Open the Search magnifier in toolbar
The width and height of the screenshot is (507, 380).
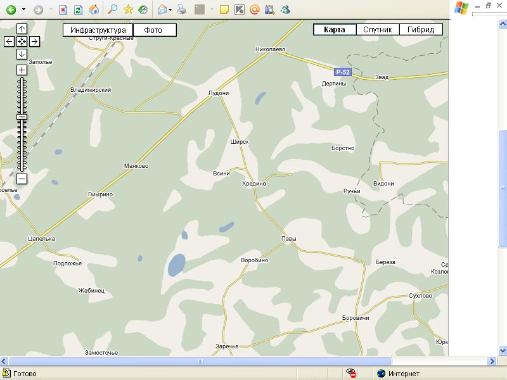click(113, 9)
